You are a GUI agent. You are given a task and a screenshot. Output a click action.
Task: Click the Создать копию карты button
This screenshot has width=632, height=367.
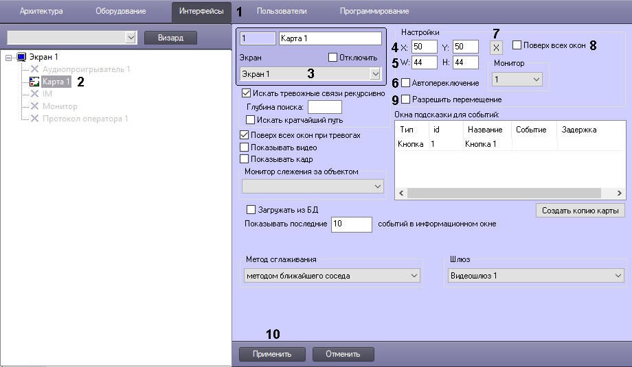click(x=580, y=211)
